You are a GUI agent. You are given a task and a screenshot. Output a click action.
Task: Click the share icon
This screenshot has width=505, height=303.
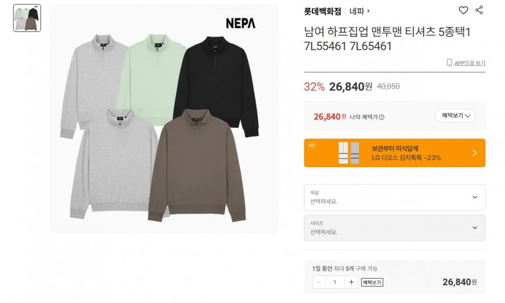[x=479, y=10]
